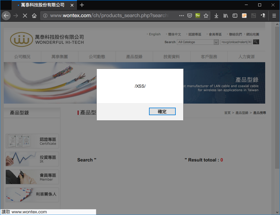Open the 公司概況 menu

click(22, 56)
